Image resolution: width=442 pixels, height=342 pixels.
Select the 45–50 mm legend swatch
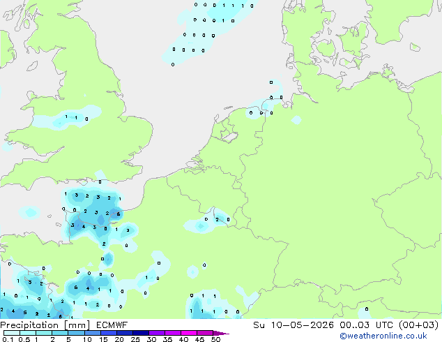(x=205, y=333)
